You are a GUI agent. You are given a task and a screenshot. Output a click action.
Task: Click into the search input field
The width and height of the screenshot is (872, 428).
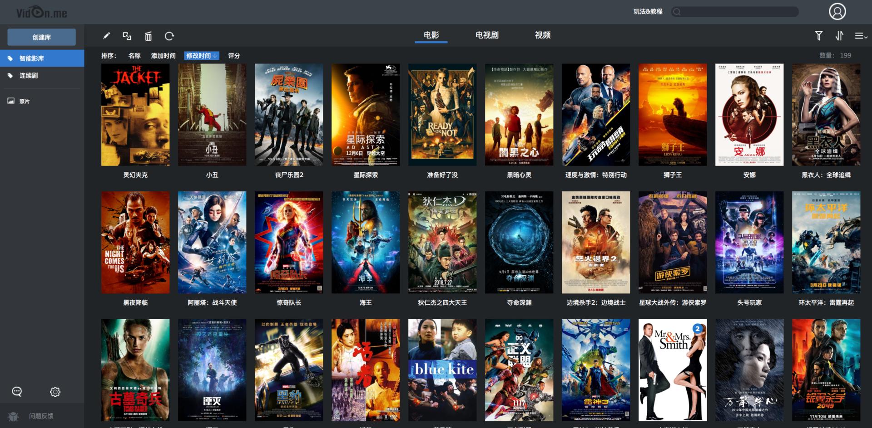(x=735, y=12)
